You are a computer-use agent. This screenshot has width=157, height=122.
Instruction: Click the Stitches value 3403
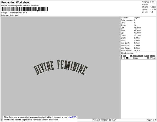coord(152,2)
